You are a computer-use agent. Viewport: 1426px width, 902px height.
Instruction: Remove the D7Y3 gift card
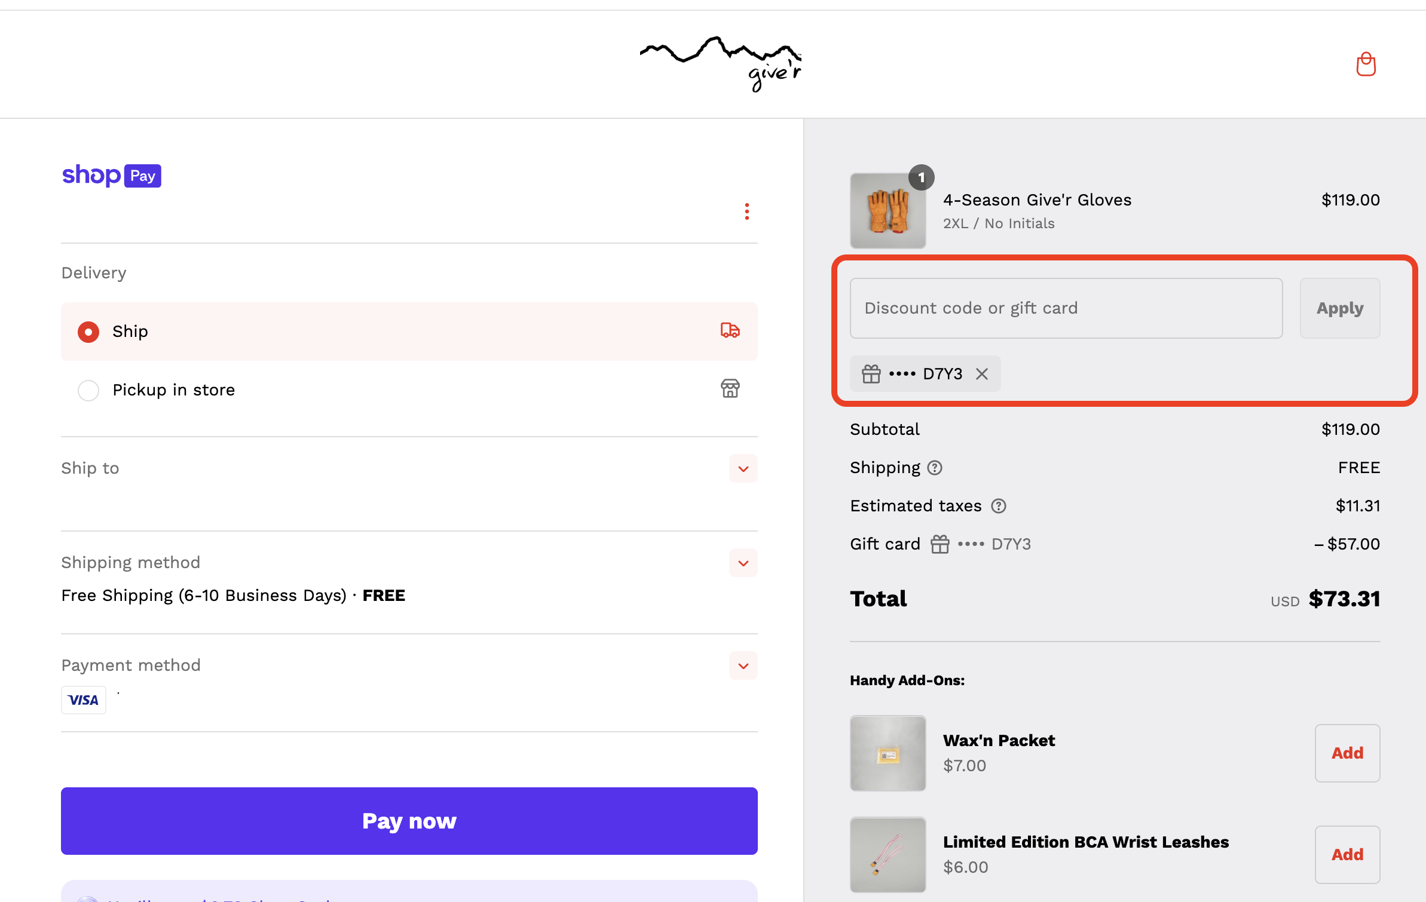[x=982, y=373]
